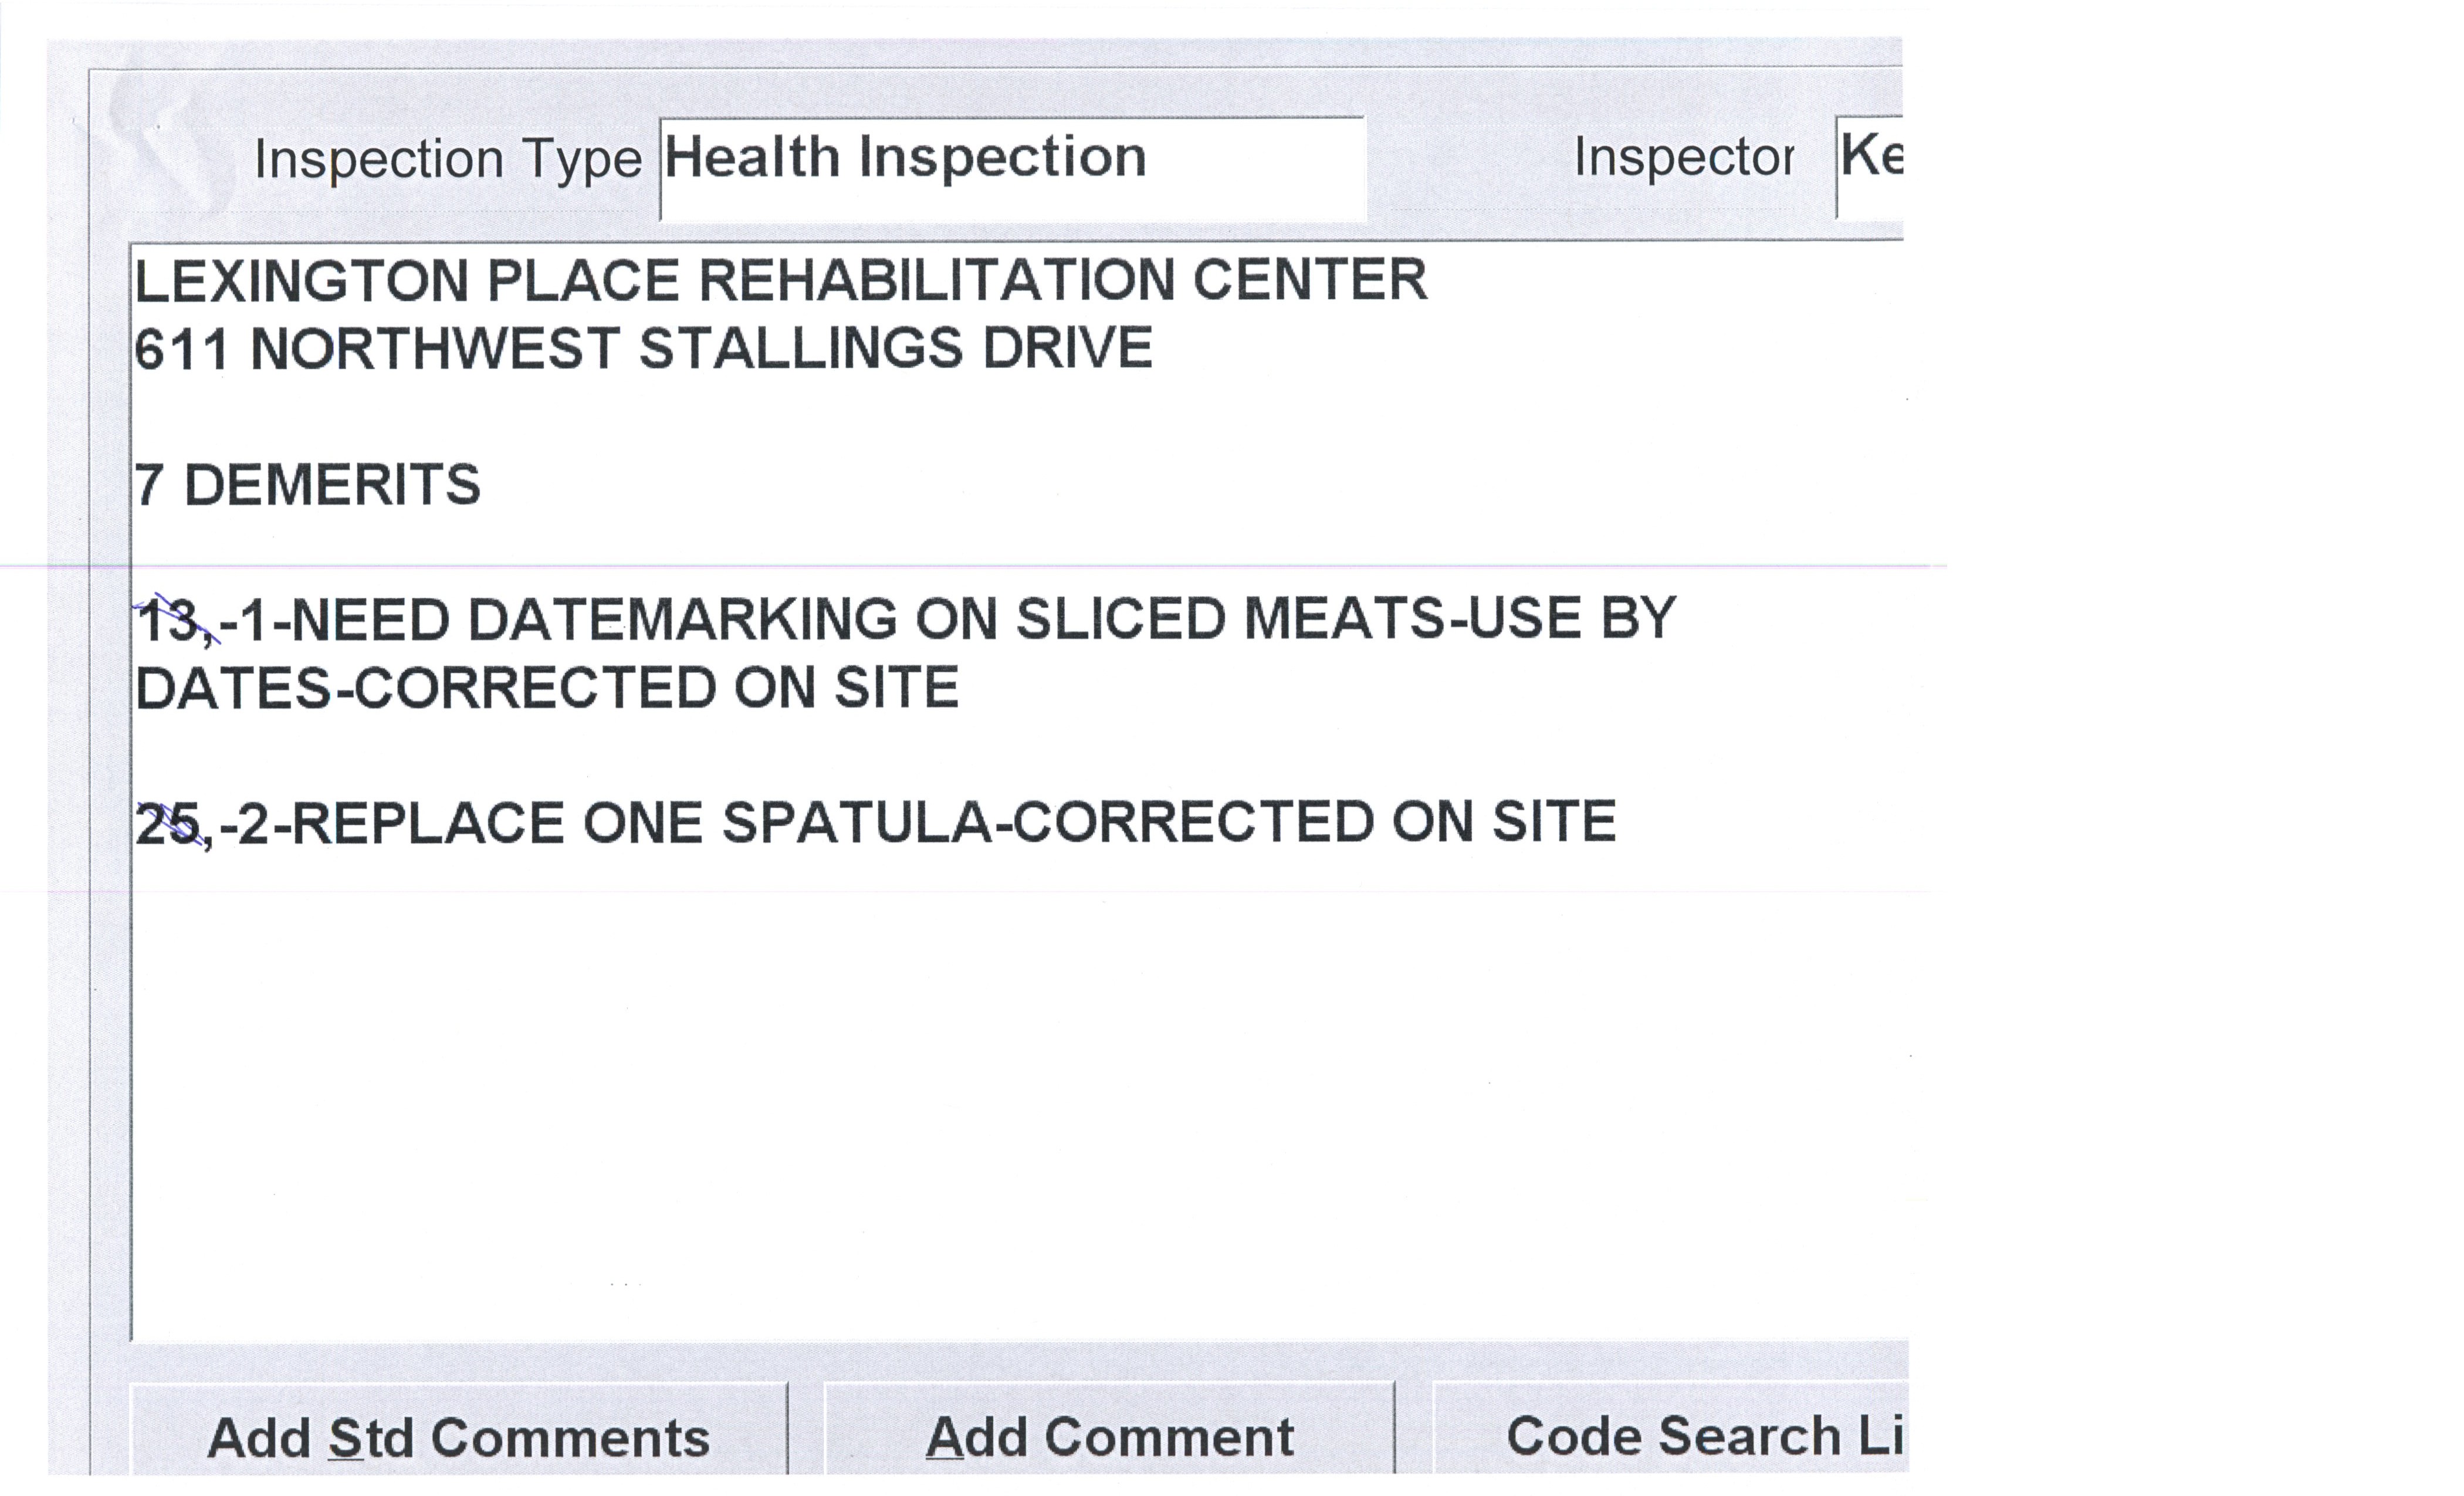Open the Code Search button

click(1670, 1436)
